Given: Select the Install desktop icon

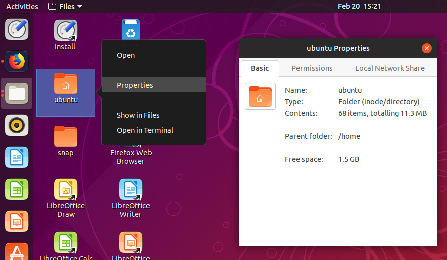Looking at the screenshot, I should pos(66,35).
